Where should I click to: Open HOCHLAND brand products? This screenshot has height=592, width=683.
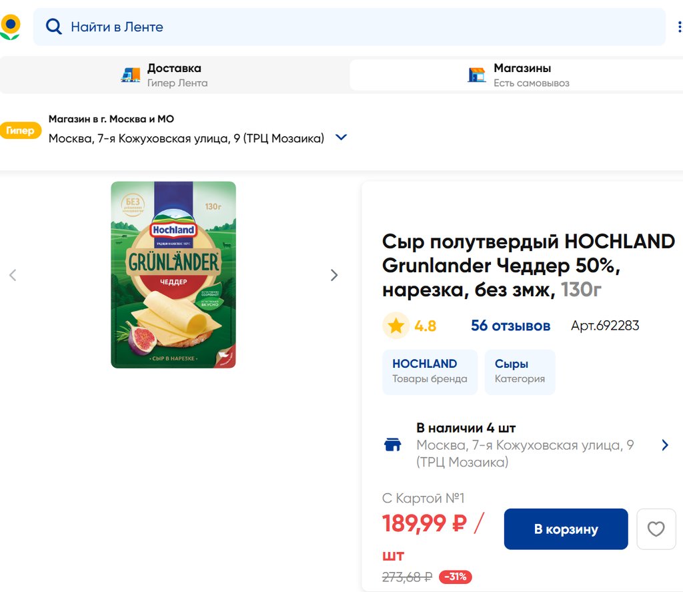pos(430,371)
